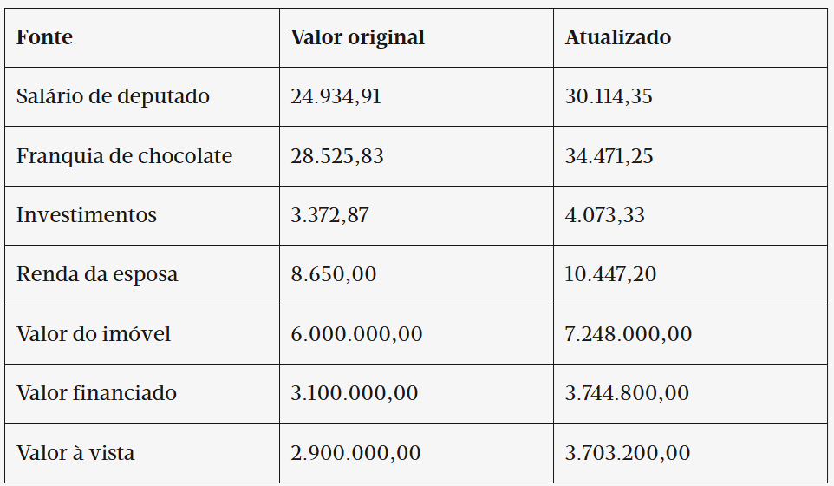
Task: Click the value 3.744.800,00
Action: 627,393
